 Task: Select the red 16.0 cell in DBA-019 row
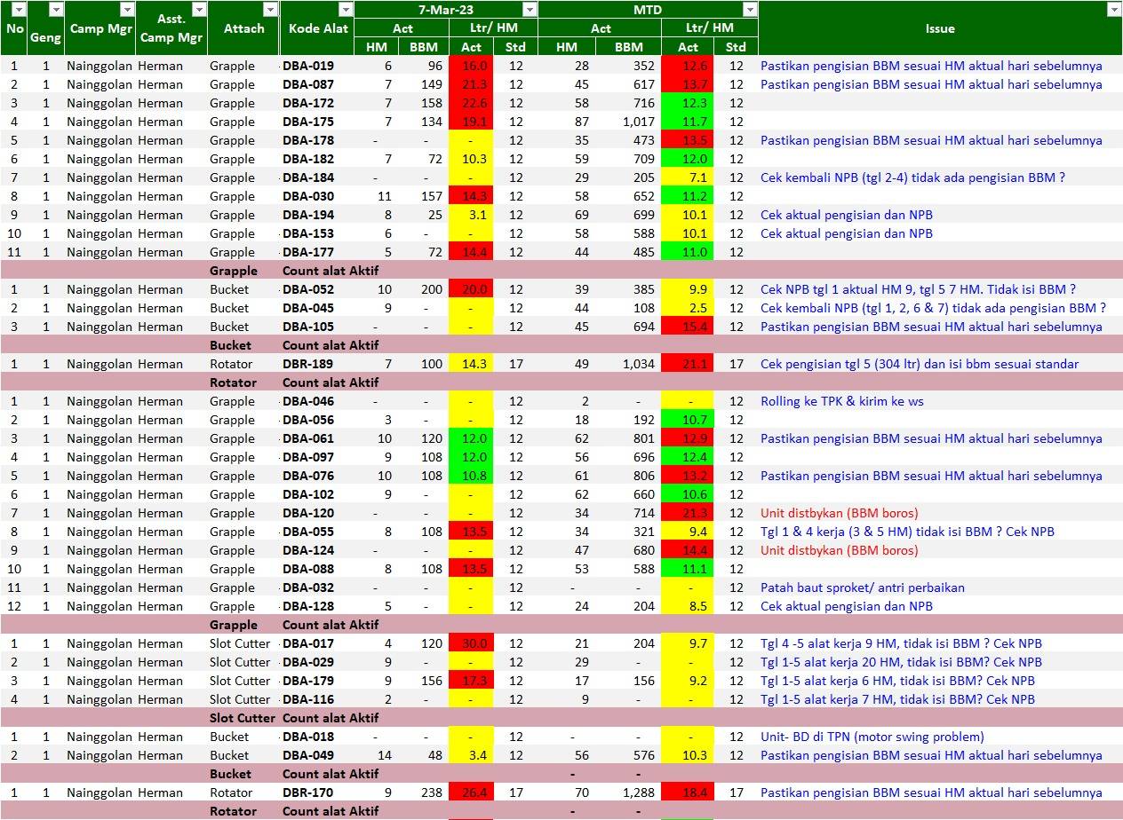(471, 66)
